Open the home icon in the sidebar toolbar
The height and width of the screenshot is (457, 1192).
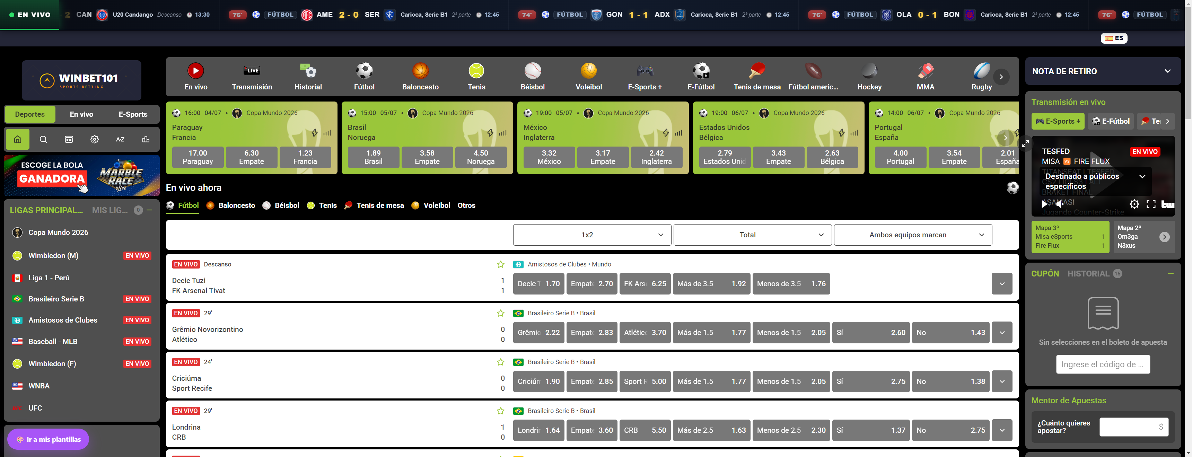[x=18, y=139]
